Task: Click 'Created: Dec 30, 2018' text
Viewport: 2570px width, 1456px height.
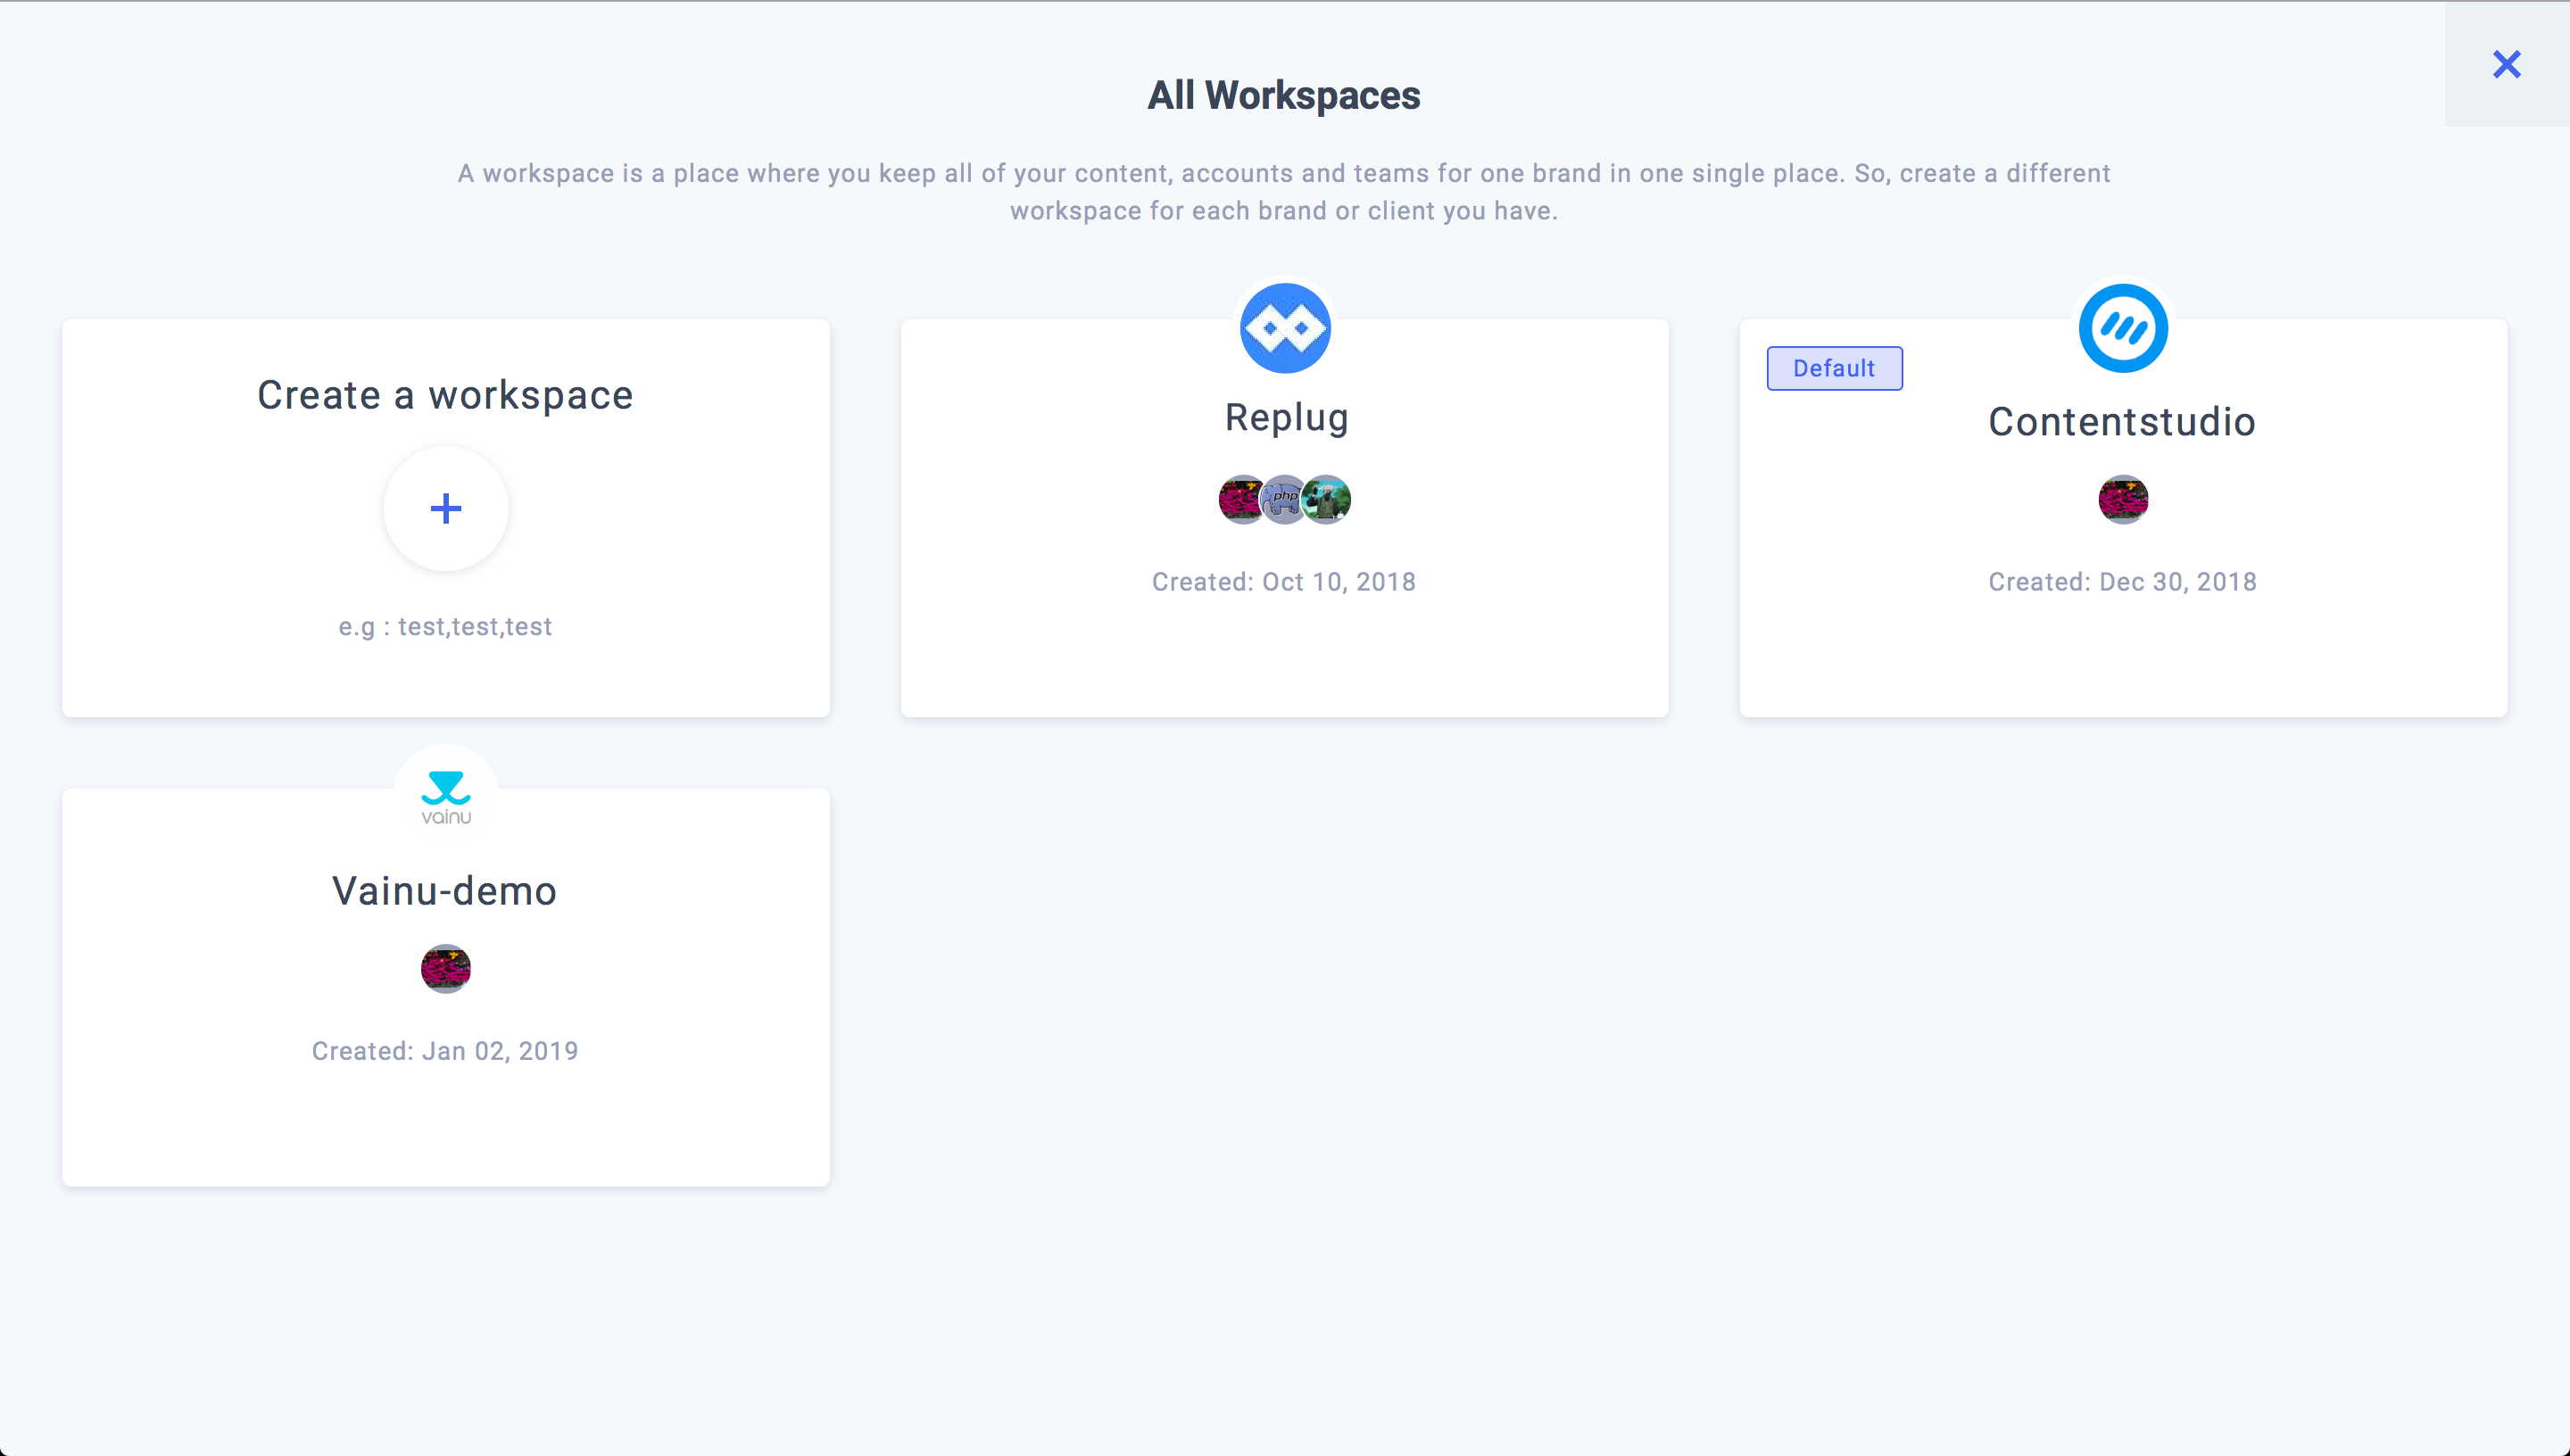Action: (x=2122, y=582)
